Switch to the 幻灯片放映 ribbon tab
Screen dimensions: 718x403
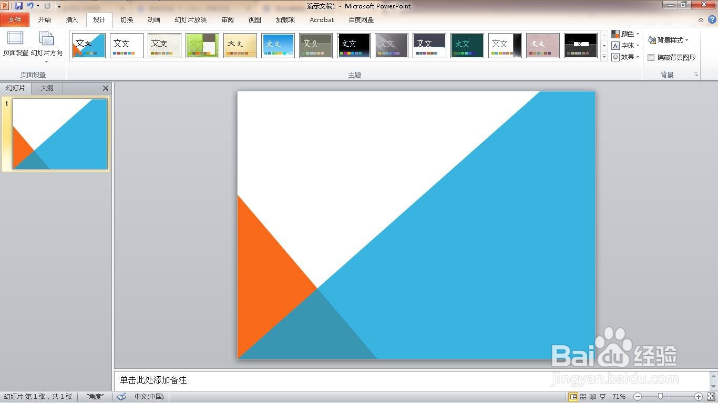coord(191,20)
